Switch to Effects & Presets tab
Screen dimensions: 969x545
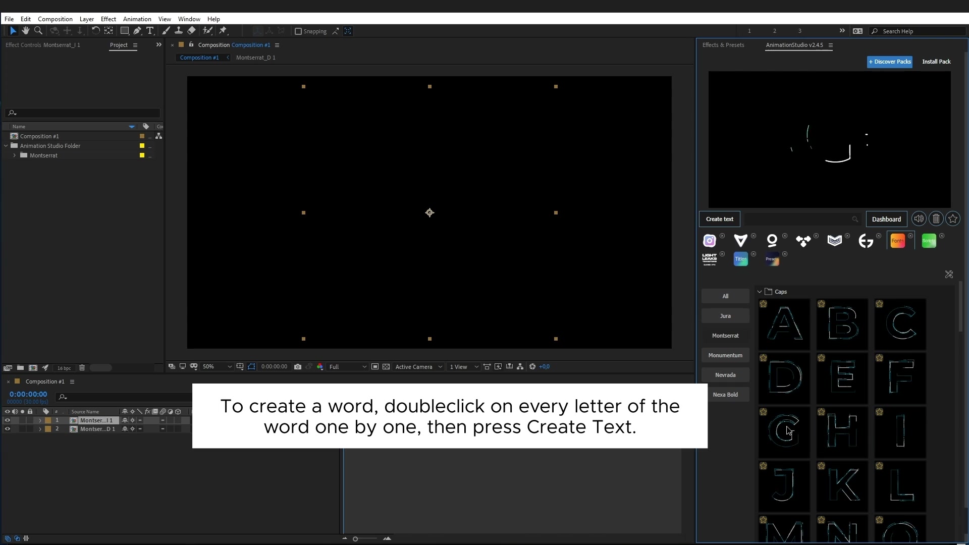point(723,45)
